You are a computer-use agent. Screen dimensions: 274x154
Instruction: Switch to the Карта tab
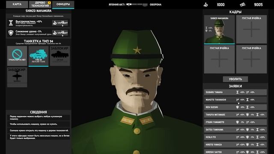point(17,4)
